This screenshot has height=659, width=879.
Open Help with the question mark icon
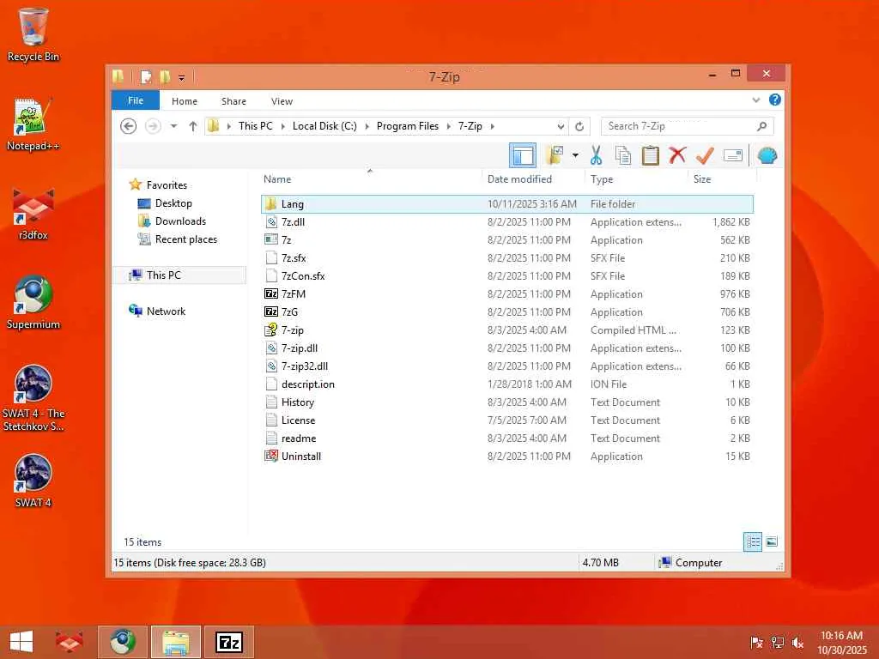(775, 100)
